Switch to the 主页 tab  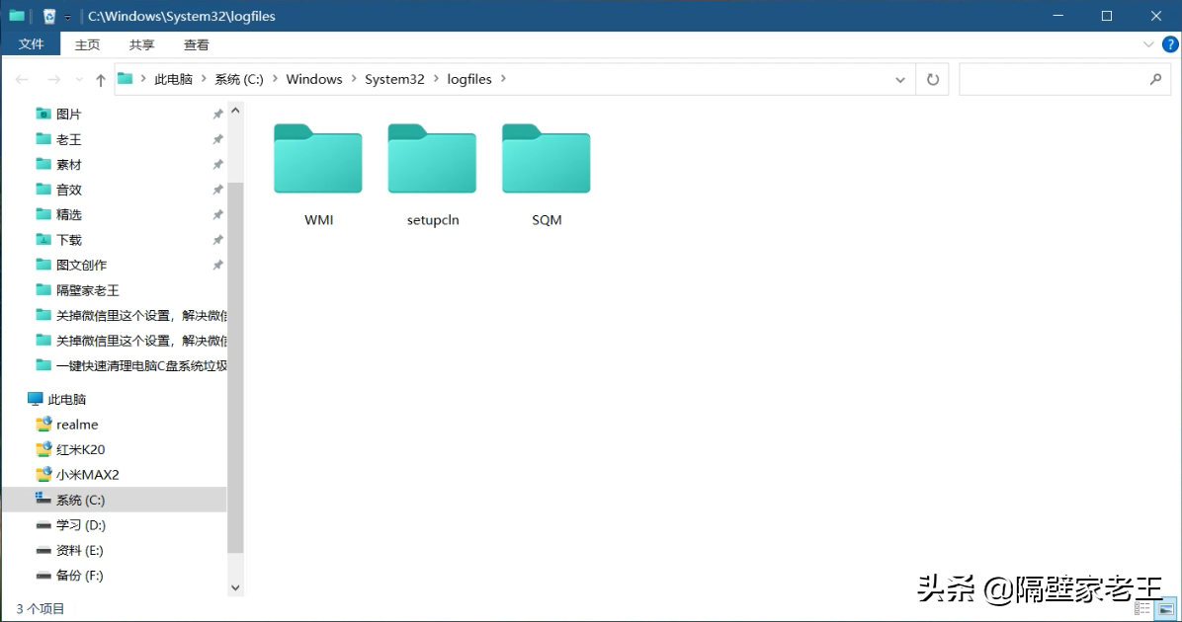(x=87, y=45)
